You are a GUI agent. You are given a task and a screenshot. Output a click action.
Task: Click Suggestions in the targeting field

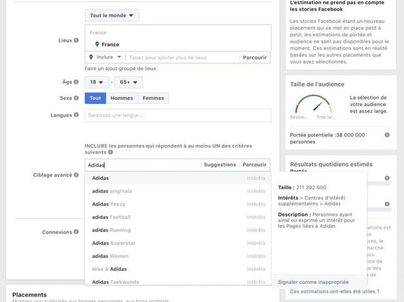click(220, 165)
